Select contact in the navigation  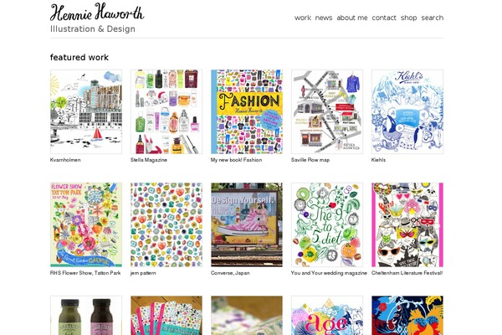pos(384,18)
